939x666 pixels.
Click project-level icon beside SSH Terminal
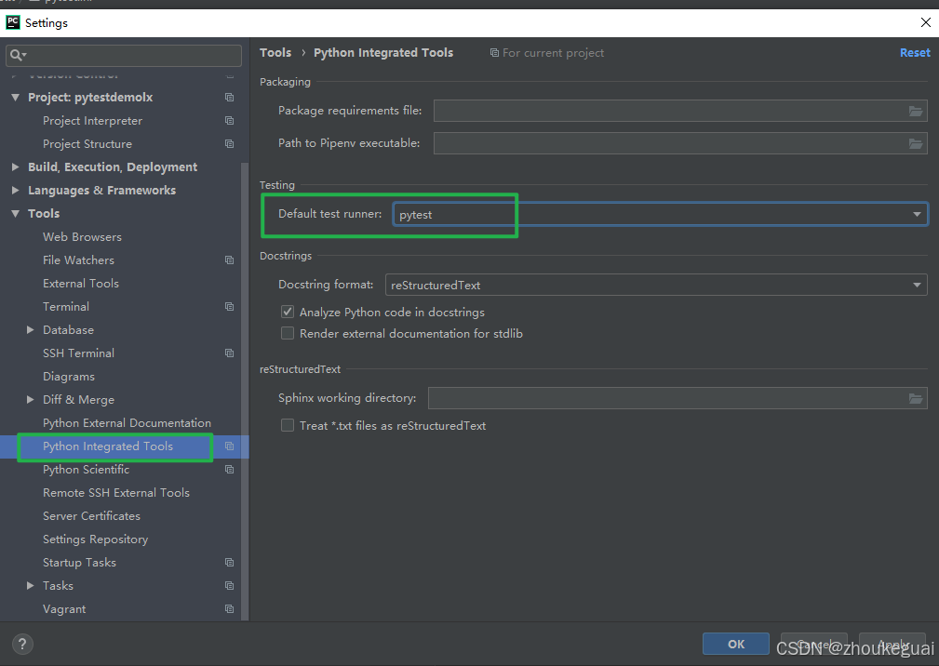pyautogui.click(x=229, y=353)
